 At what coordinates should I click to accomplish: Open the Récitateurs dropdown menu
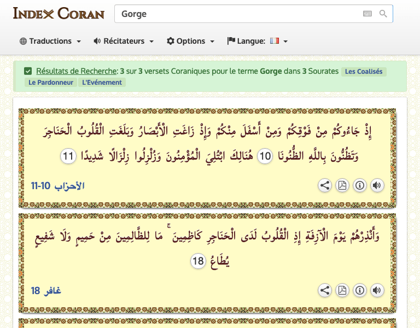pyautogui.click(x=124, y=41)
